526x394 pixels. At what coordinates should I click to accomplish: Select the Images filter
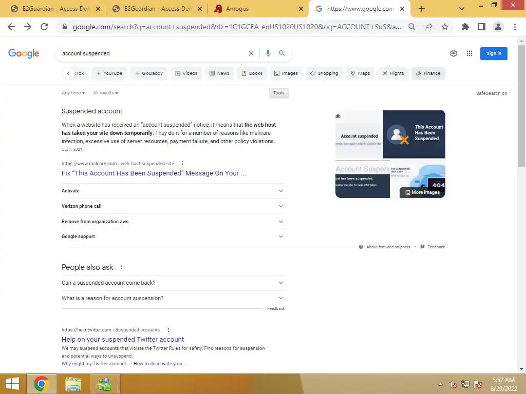[286, 73]
